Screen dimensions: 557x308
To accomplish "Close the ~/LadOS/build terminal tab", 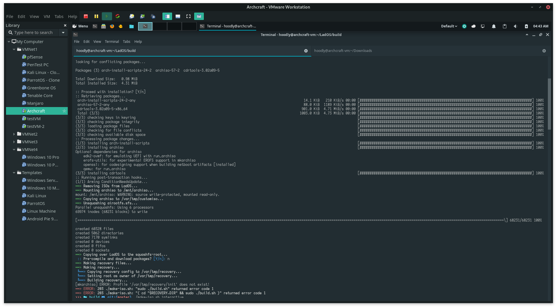I will coord(306,51).
